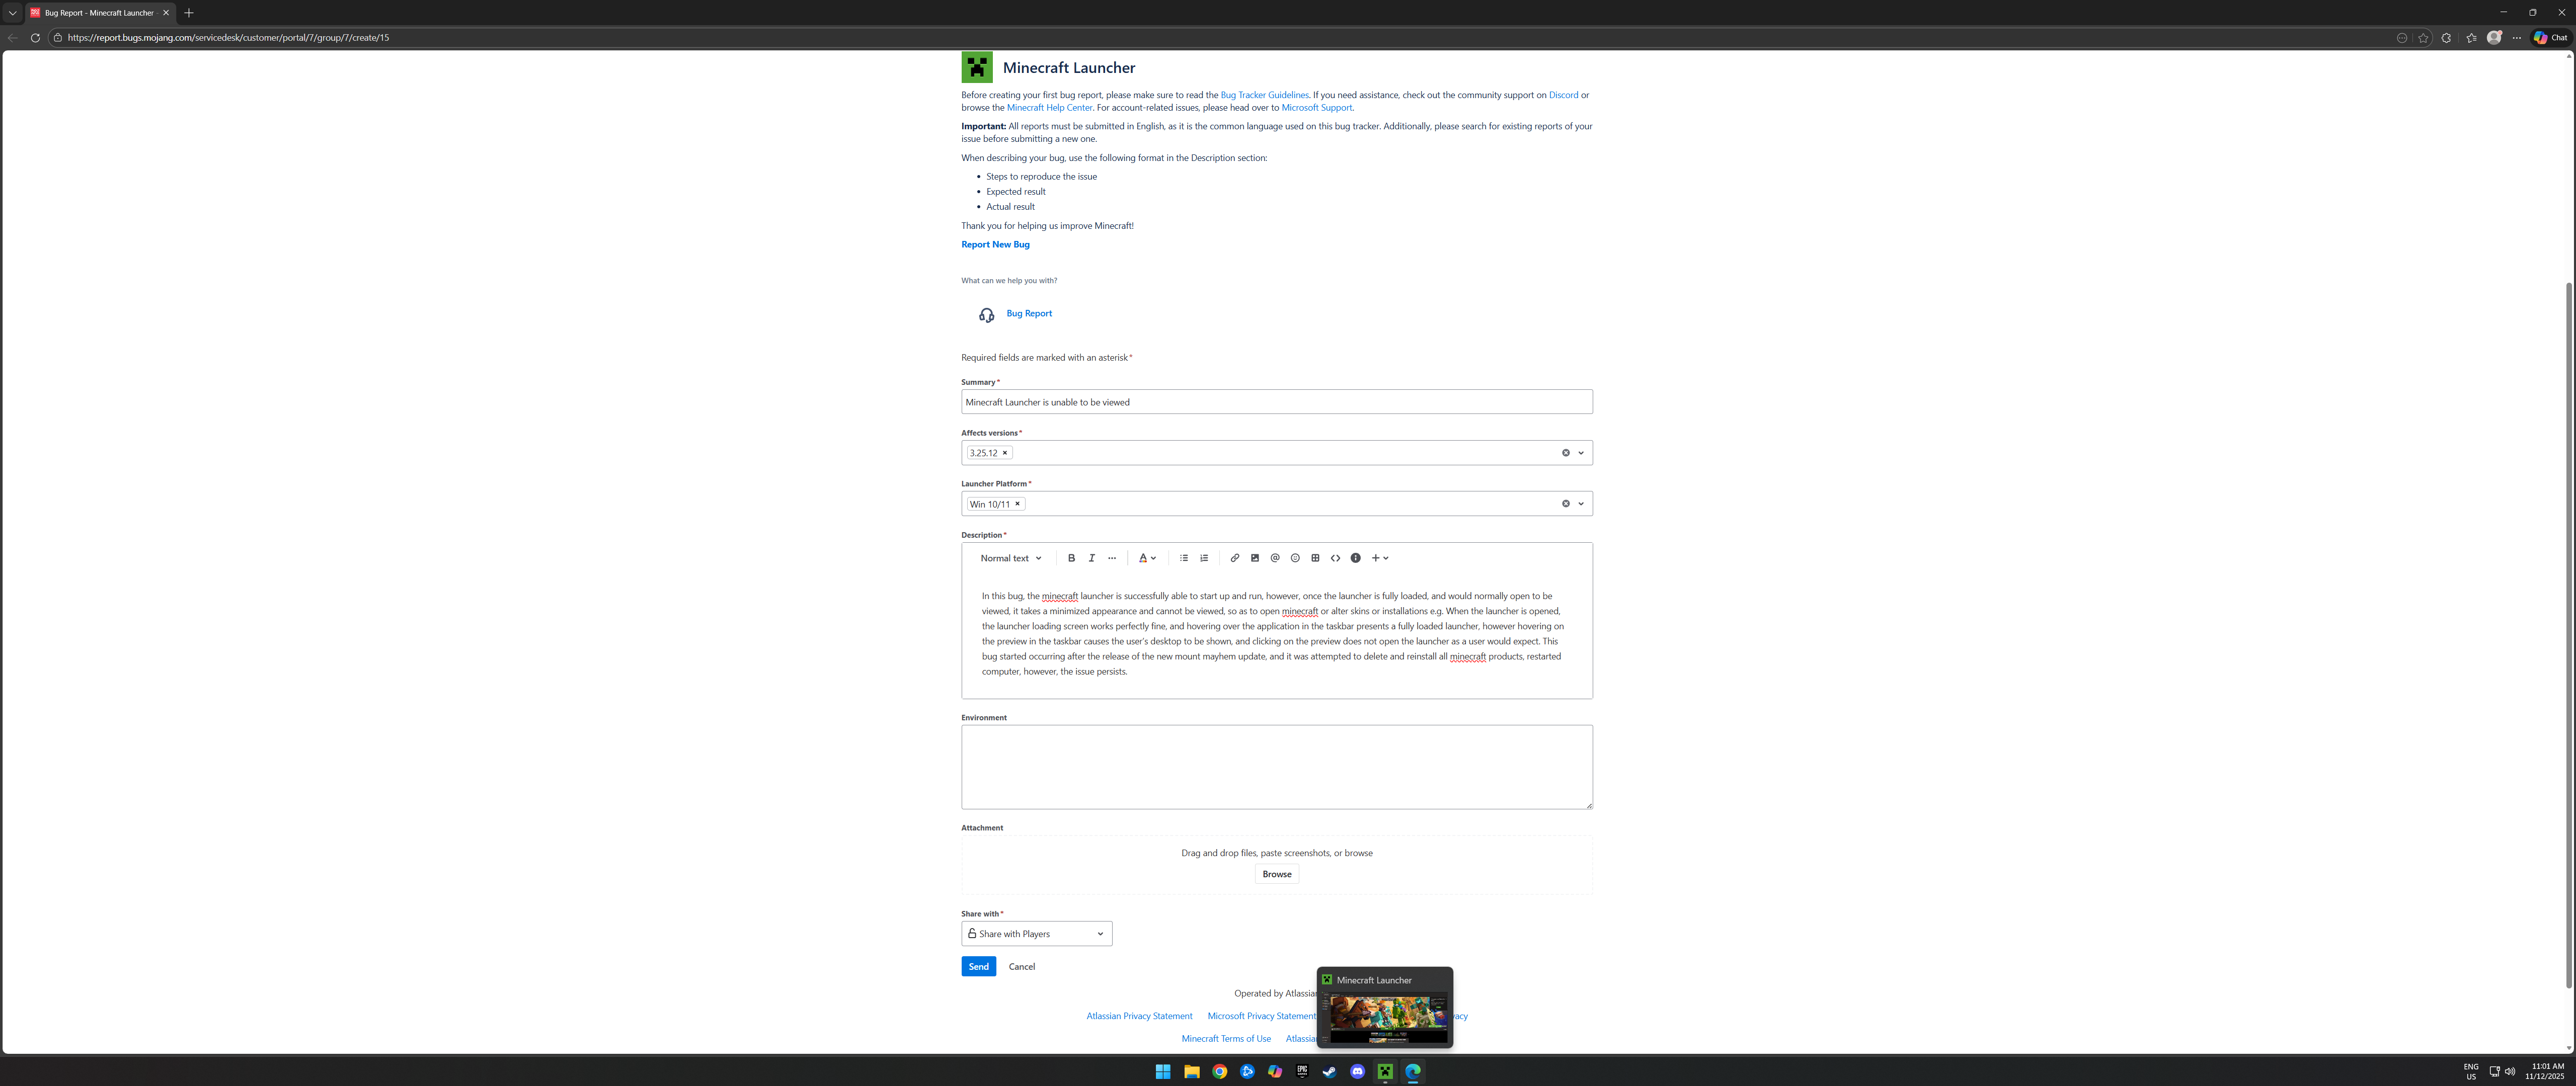
Task: Click the code snippet icon
Action: 1335,558
